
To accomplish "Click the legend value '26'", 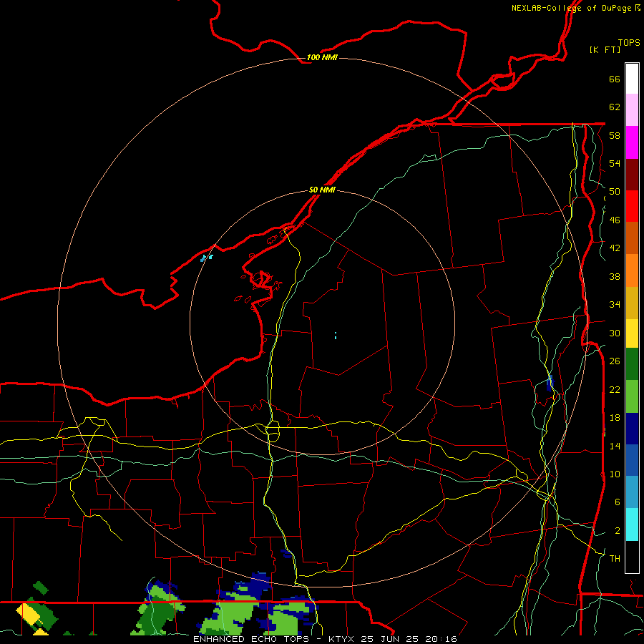I will tap(615, 361).
